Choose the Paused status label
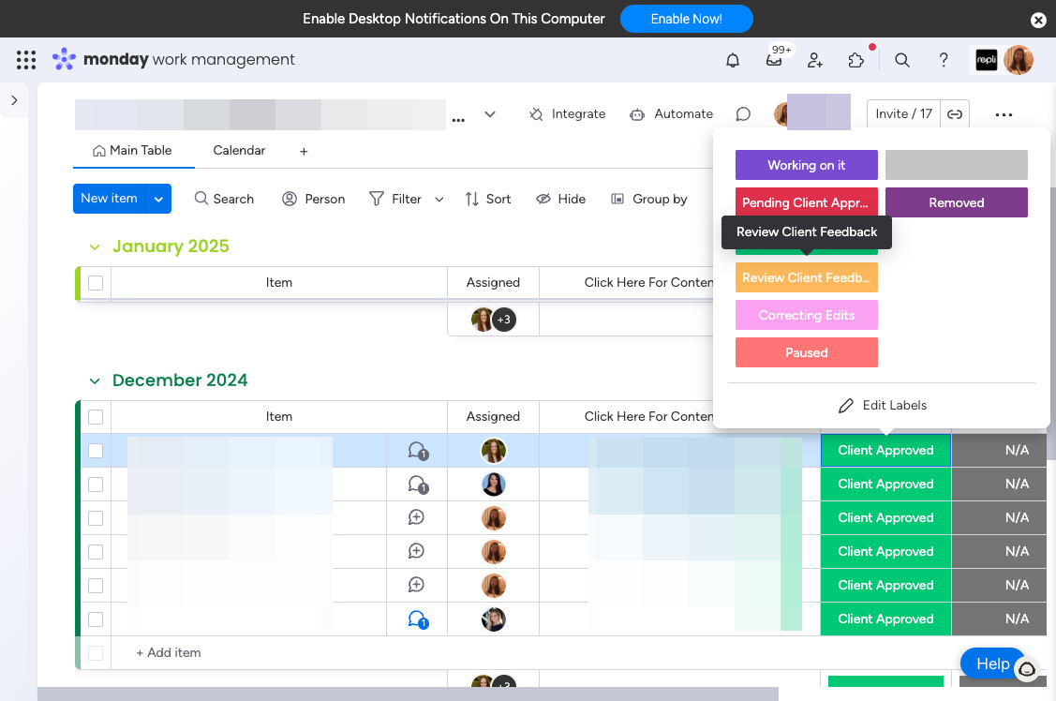This screenshot has width=1056, height=701. (806, 353)
